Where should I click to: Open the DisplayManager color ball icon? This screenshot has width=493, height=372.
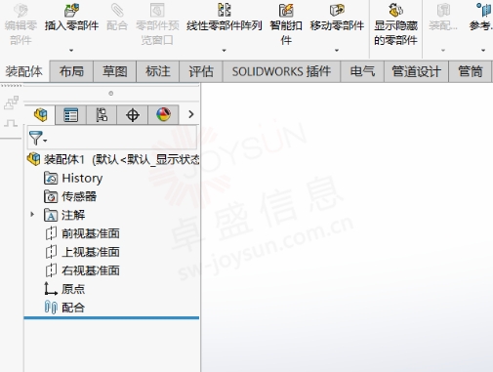(x=163, y=115)
